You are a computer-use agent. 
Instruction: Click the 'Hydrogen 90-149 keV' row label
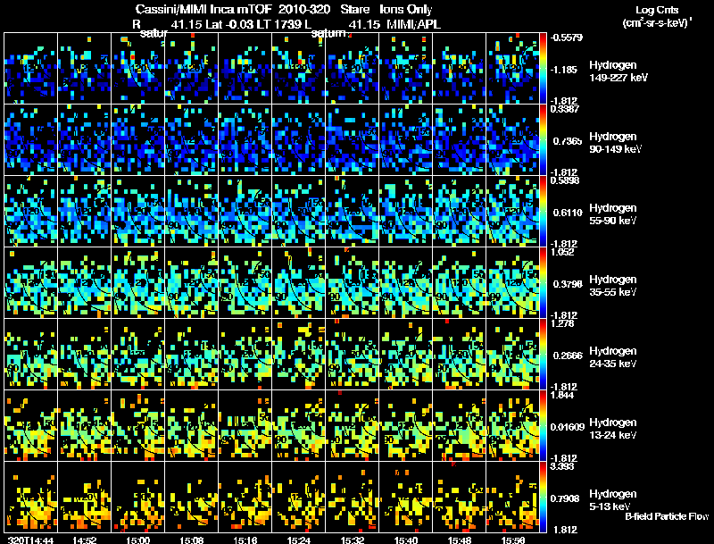tap(615, 143)
